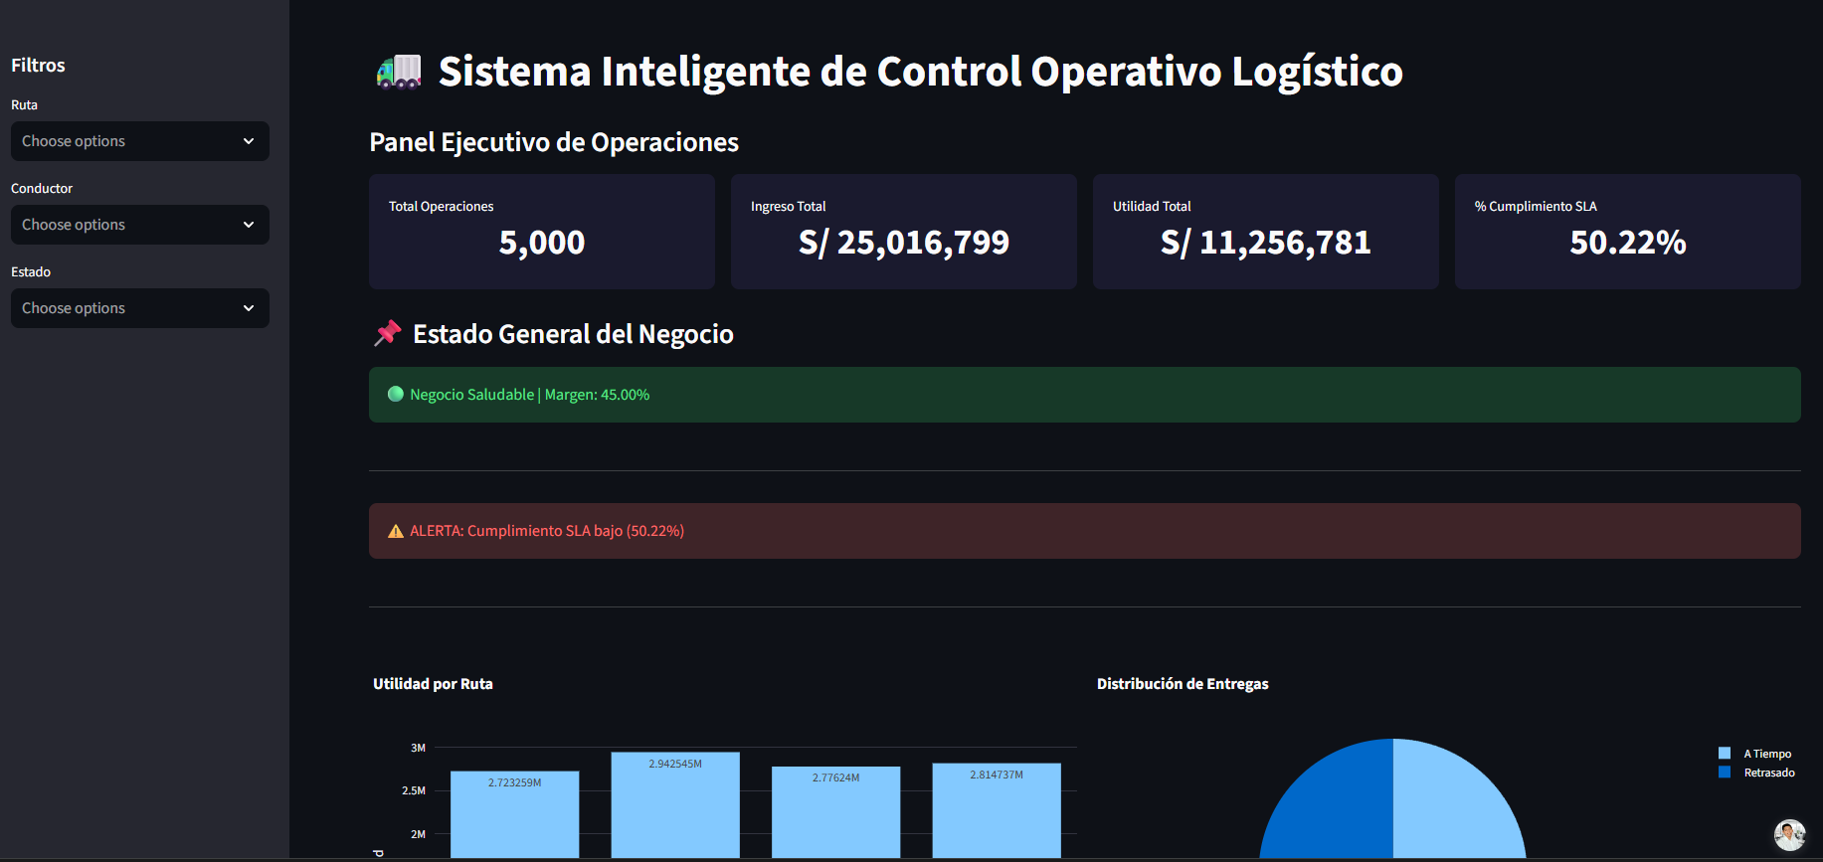Click the Total Operaciones value 5,000
Screen dimensions: 1823x862
pos(542,243)
